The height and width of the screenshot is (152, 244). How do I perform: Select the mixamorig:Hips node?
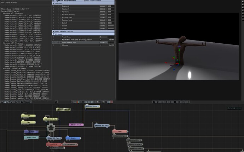(120, 136)
